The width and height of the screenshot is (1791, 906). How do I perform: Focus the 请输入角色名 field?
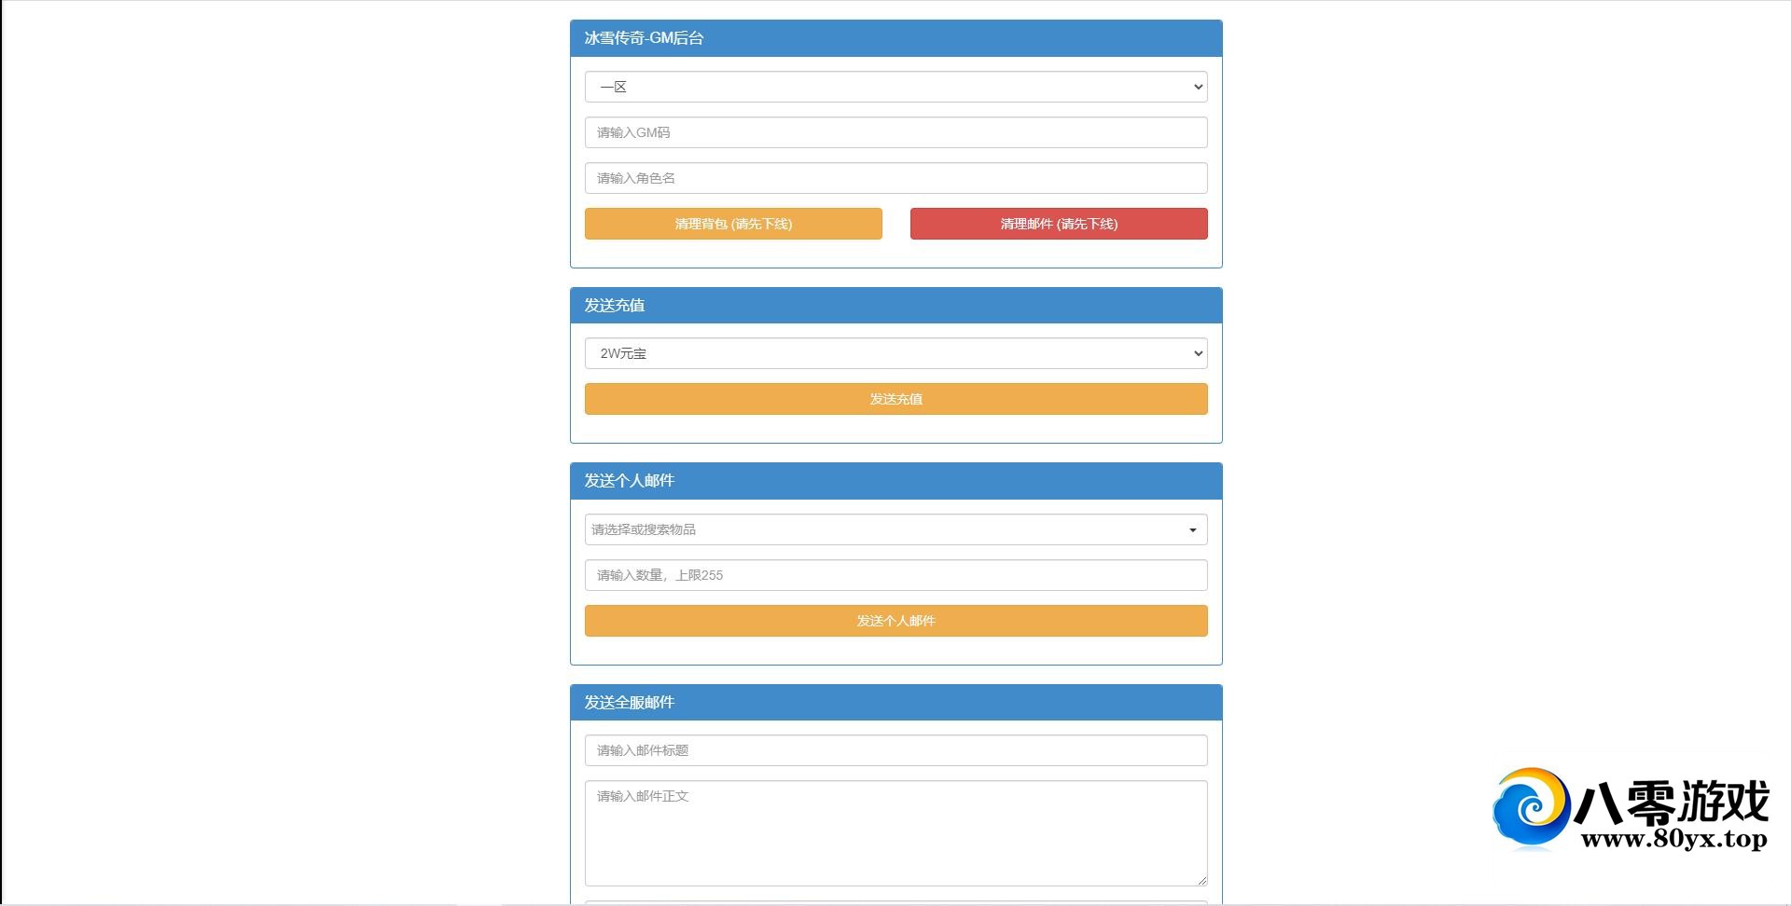[895, 178]
